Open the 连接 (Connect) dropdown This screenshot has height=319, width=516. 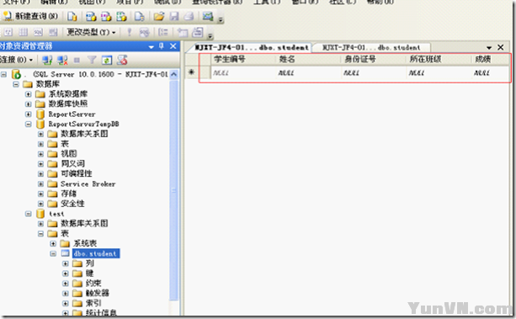pyautogui.click(x=17, y=60)
